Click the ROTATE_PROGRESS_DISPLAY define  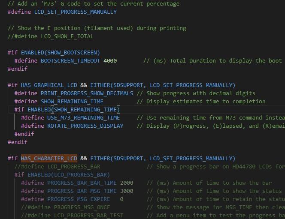point(85,126)
